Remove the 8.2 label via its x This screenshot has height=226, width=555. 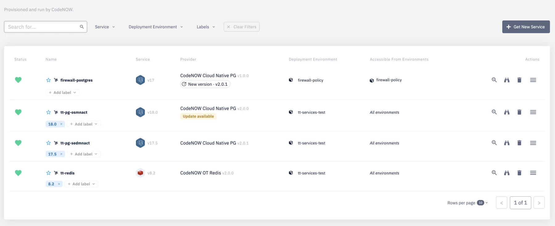pos(59,184)
